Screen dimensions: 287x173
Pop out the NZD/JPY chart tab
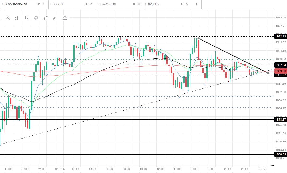coord(182,4)
